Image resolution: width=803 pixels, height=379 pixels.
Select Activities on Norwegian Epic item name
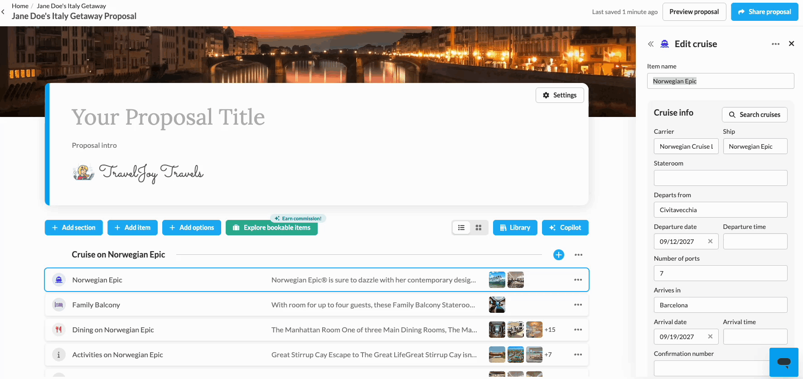117,355
